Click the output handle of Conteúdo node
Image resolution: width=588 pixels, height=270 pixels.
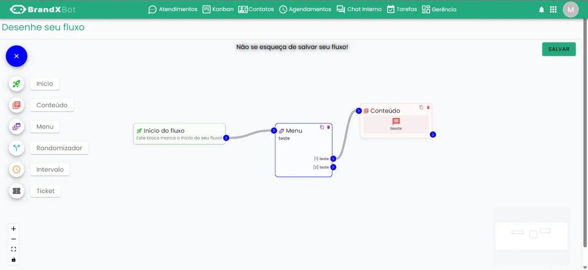pyautogui.click(x=433, y=134)
